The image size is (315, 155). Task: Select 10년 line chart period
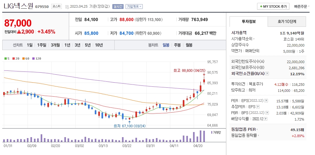99,45
